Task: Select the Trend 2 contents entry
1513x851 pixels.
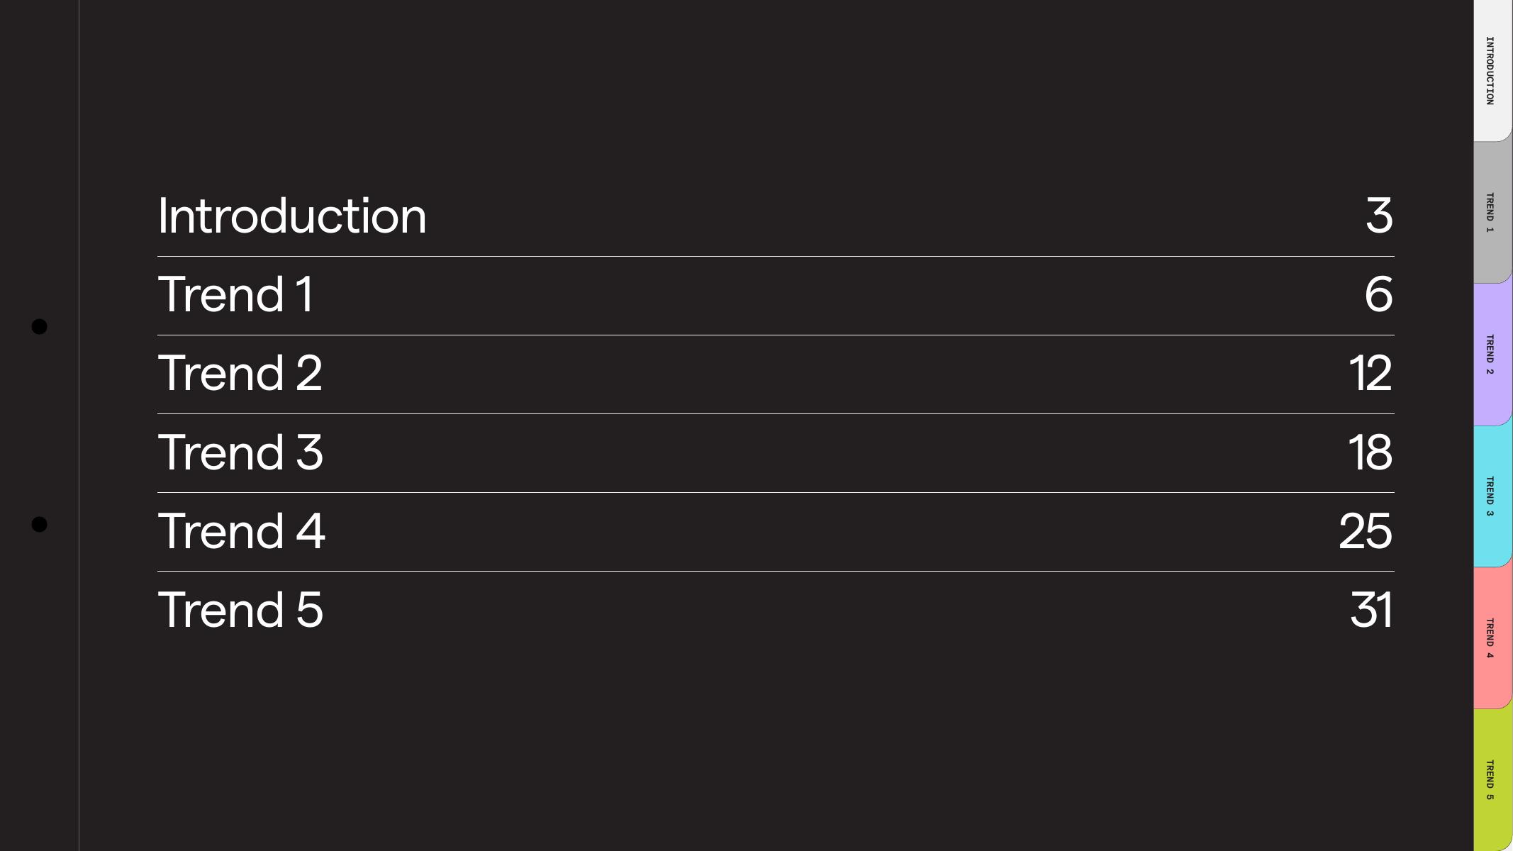Action: click(240, 373)
